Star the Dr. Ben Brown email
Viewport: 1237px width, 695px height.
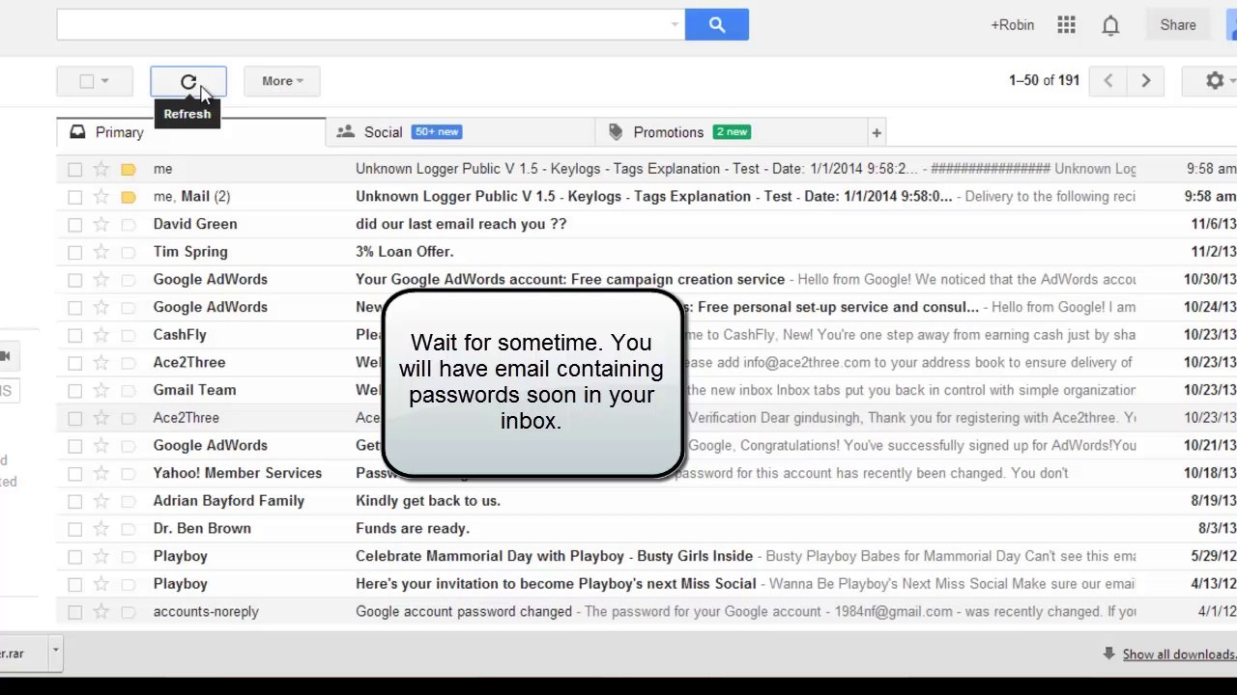click(x=101, y=529)
